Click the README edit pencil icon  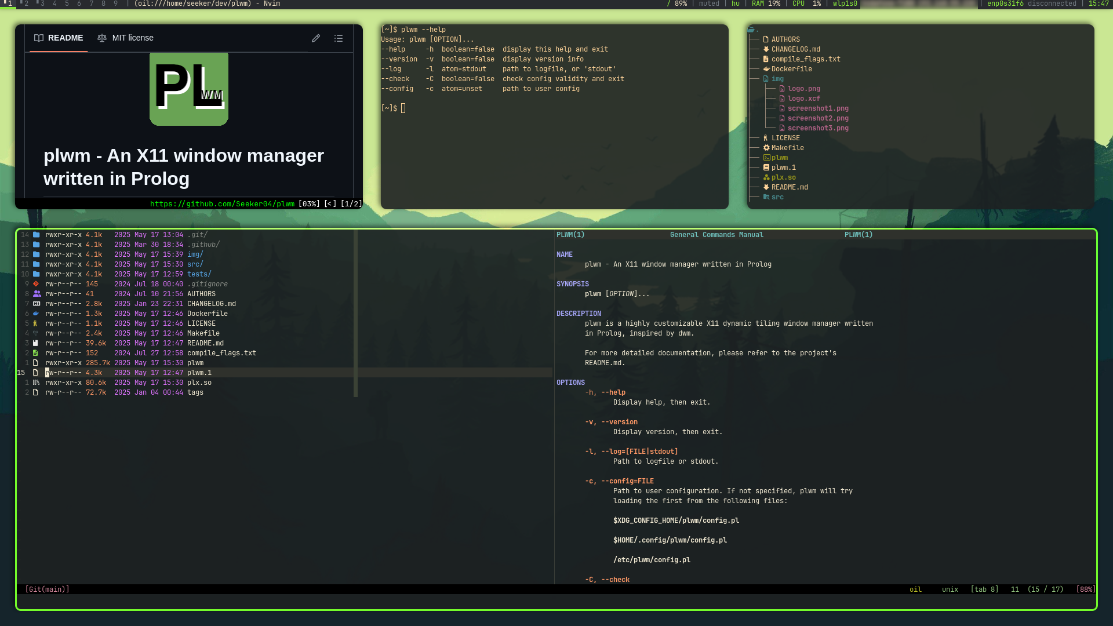[x=316, y=38]
